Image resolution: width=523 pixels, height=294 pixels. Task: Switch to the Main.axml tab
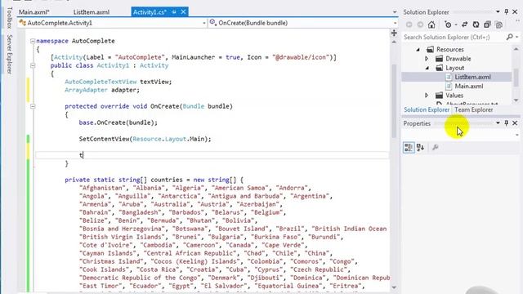pos(34,12)
